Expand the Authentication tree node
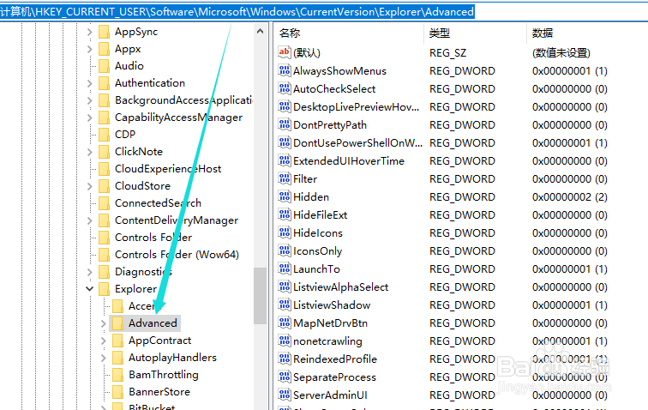This screenshot has width=648, height=410. click(90, 83)
